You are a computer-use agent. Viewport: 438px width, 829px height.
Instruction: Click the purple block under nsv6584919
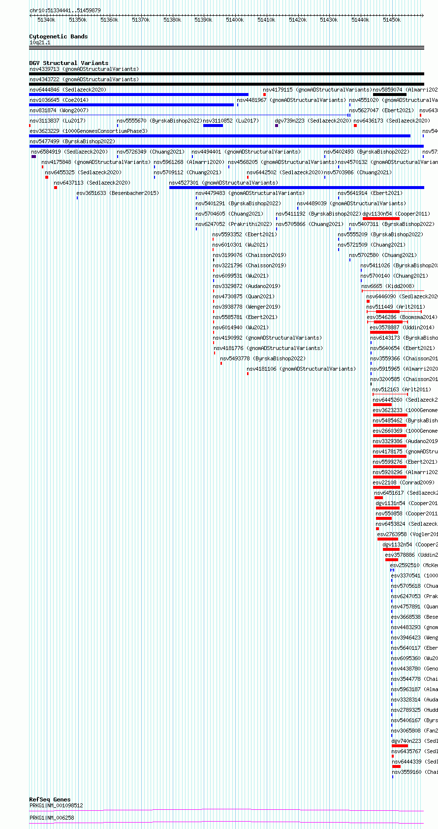(x=33, y=157)
